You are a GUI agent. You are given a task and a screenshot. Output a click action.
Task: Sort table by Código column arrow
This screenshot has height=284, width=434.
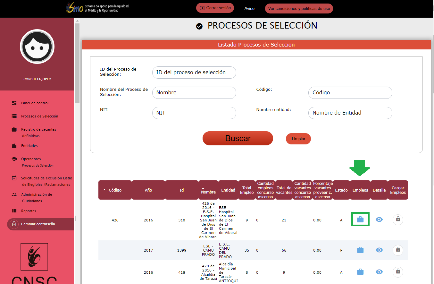104,190
